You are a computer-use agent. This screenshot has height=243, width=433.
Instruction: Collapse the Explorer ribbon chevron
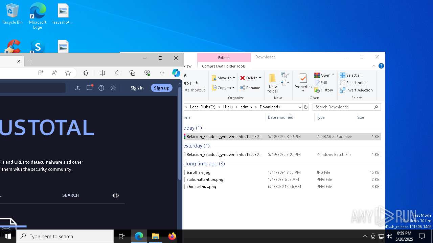tap(374, 66)
